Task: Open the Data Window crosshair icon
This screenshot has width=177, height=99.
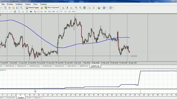Action: (9, 8)
